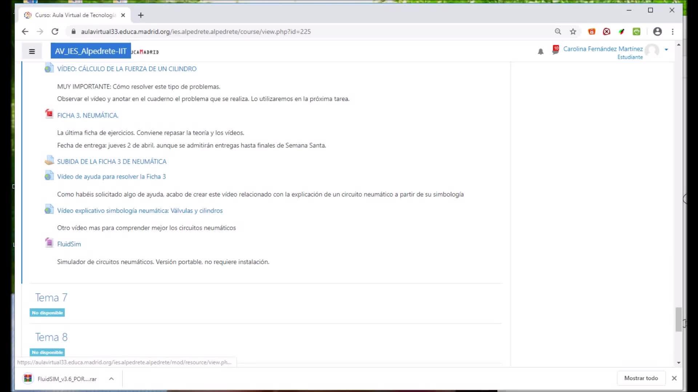Screen dimensions: 698x392
Task: Reload the page
Action: [55, 32]
